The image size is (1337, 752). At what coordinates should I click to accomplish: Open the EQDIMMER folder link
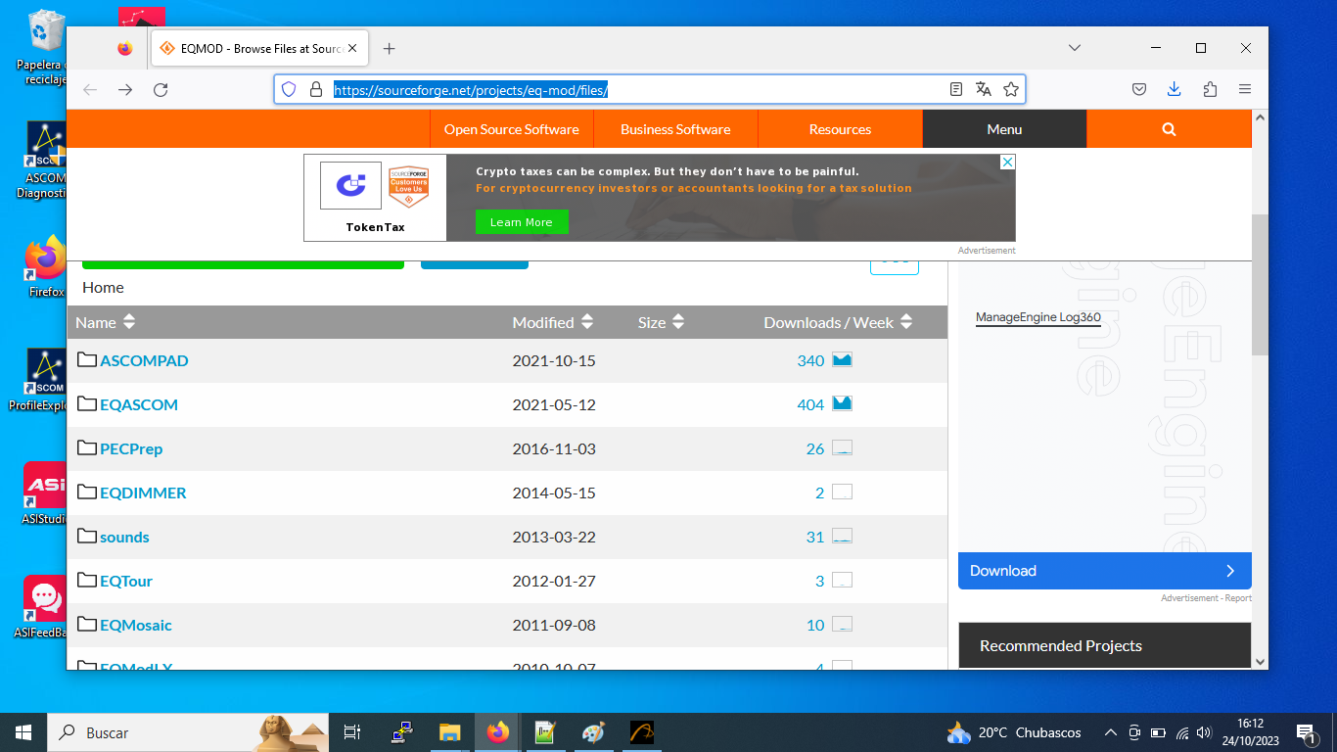143,493
